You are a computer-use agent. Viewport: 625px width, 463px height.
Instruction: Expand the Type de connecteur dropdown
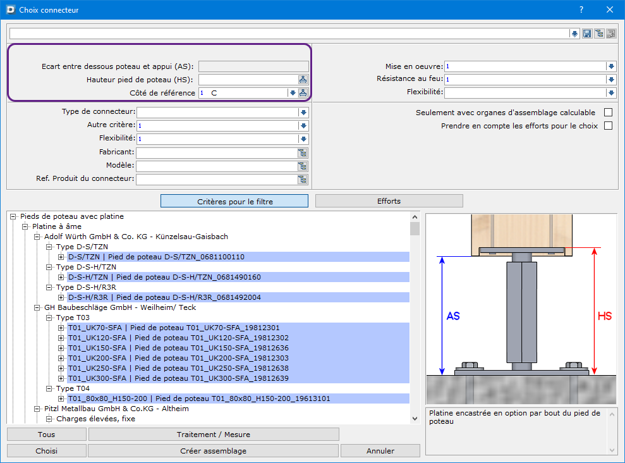303,113
